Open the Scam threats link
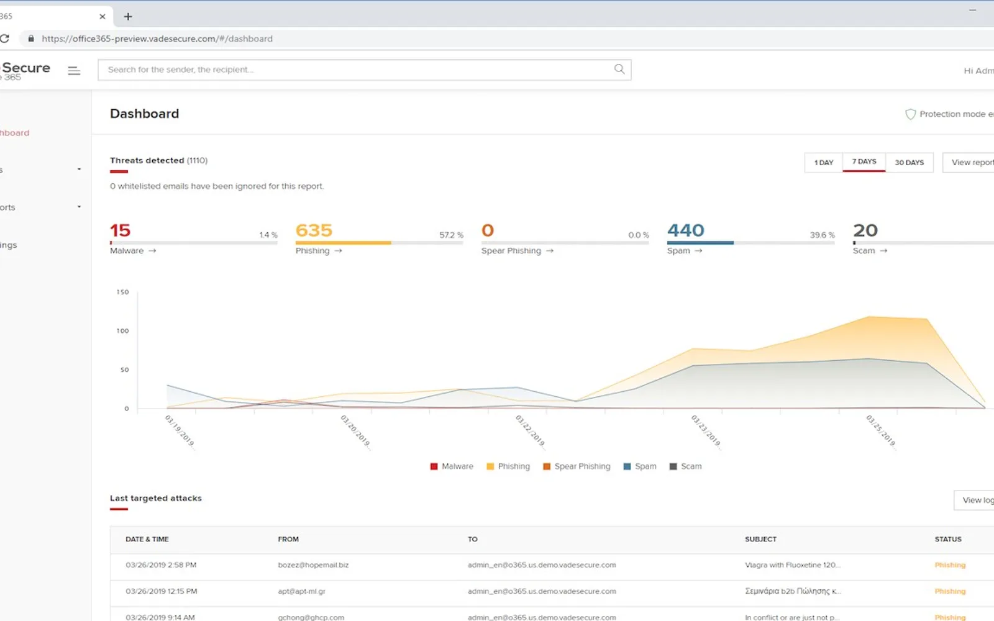The width and height of the screenshot is (994, 621). click(864, 251)
